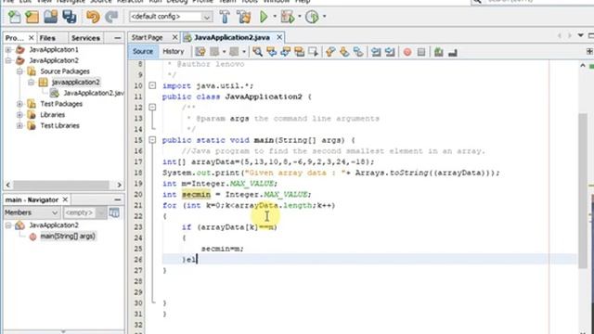Select main(String[] args) in the Navigator
Viewport: 594px width, 334px height.
coord(68,237)
